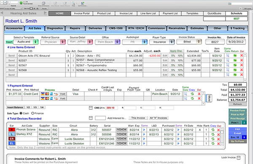Click warranty 12/24/36 month icon for 555557
253x164 pixels.
tap(121, 130)
